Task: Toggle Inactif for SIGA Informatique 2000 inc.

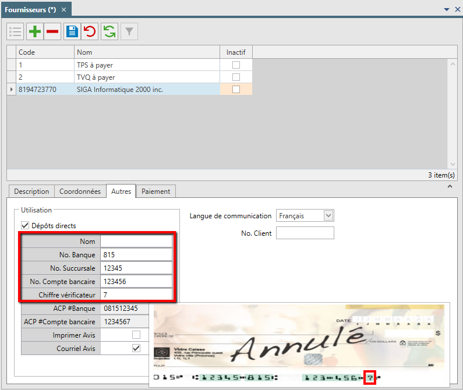Action: coord(236,90)
